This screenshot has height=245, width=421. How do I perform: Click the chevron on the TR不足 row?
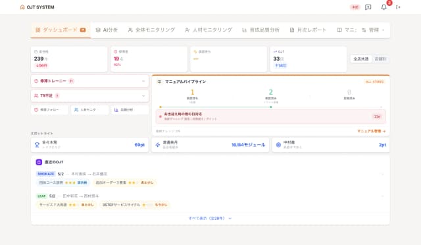tap(143, 95)
